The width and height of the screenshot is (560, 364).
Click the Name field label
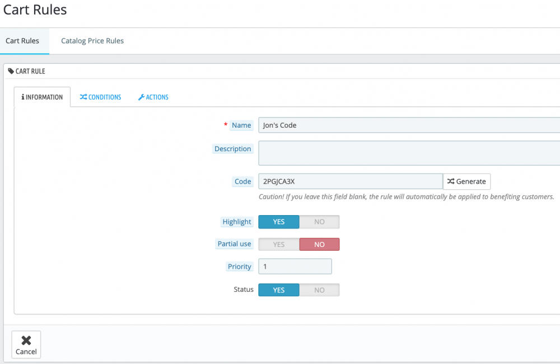(x=241, y=125)
